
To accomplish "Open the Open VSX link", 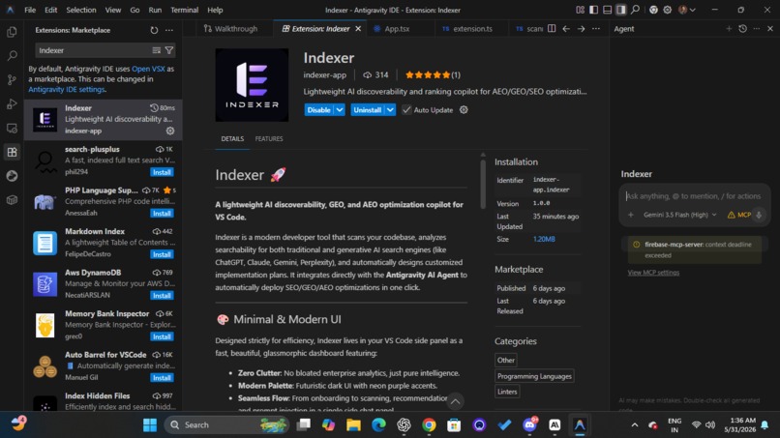I will [148, 69].
